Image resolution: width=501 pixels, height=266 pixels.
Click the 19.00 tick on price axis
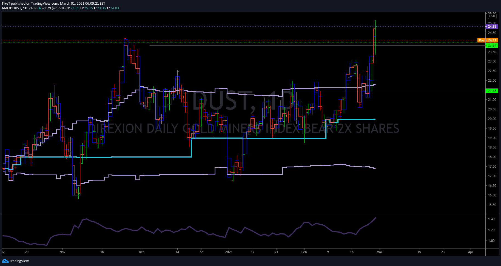click(492, 138)
